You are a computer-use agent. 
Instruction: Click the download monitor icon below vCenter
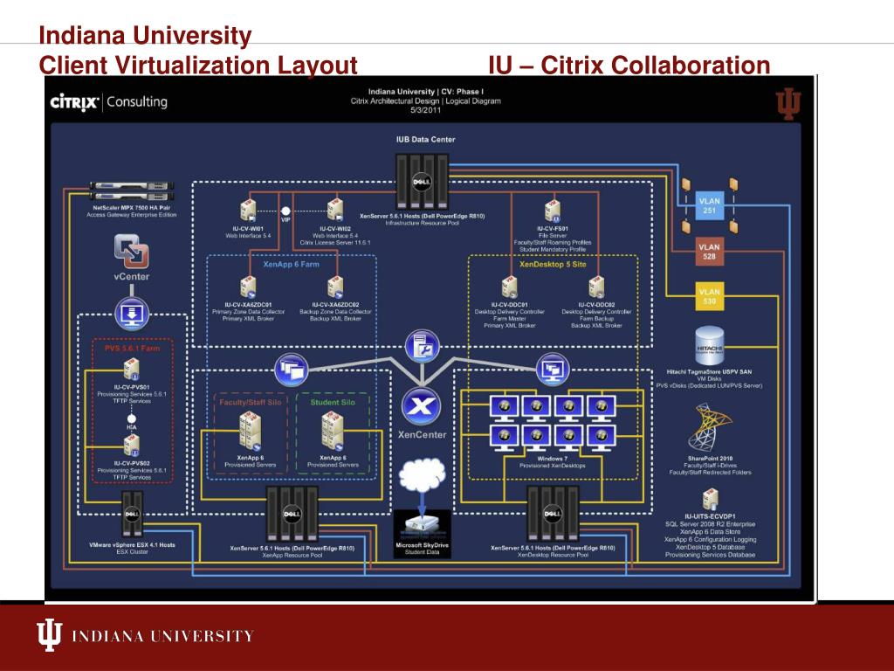tap(133, 314)
